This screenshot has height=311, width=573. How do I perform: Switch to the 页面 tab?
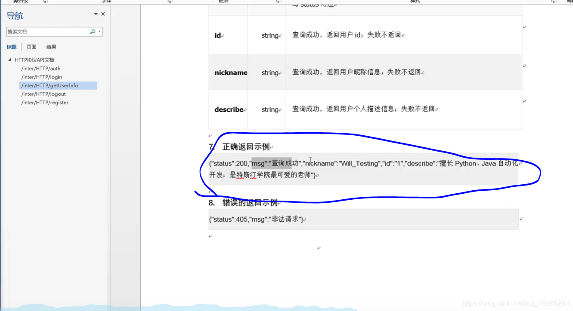[x=31, y=47]
